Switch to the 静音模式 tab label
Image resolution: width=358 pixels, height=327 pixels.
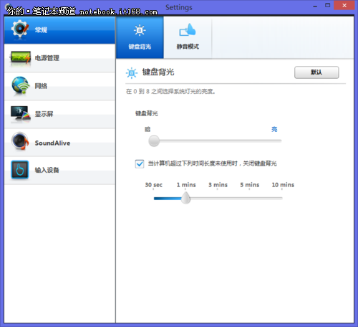(188, 47)
